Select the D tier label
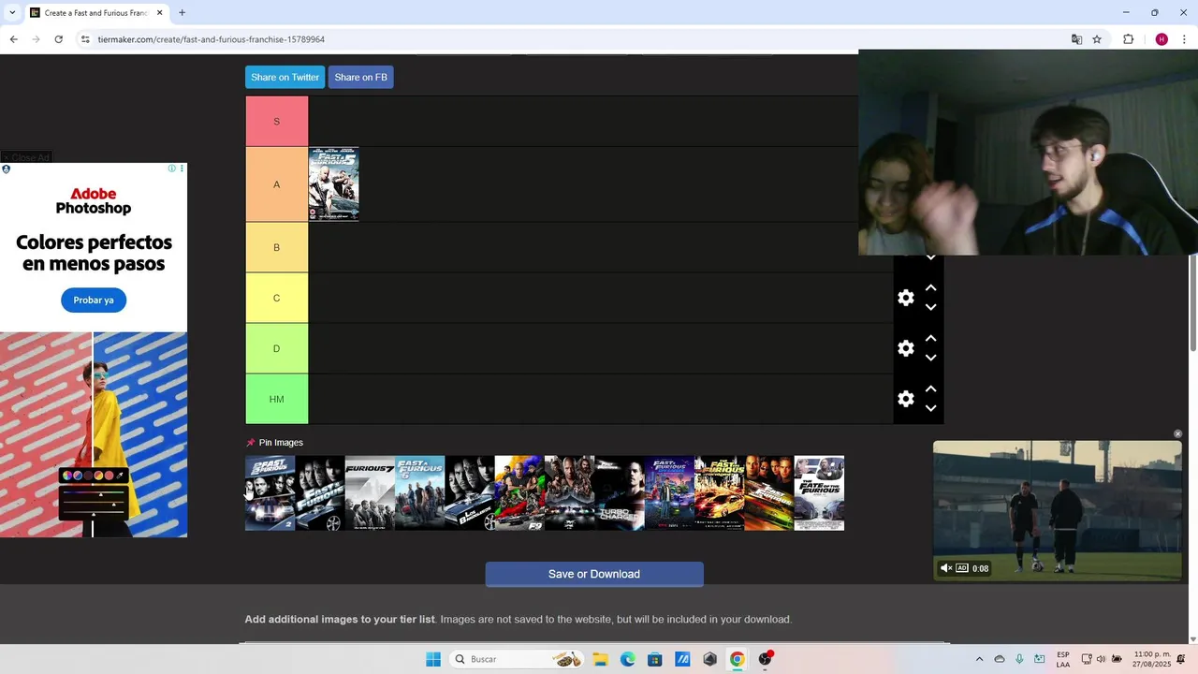 click(277, 348)
